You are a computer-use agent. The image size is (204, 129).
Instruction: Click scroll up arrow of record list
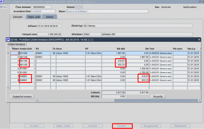click(x=8, y=53)
